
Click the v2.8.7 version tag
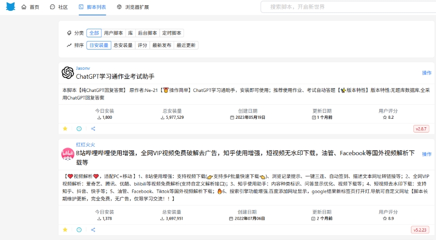click(x=421, y=129)
